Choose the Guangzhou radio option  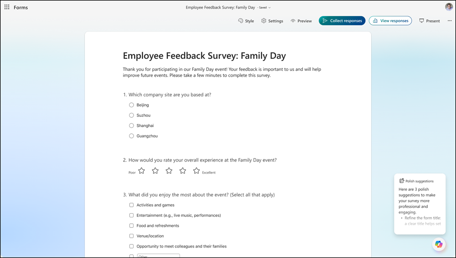coord(131,136)
